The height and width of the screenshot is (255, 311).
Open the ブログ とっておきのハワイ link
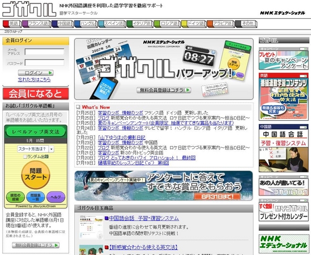coord(147,158)
